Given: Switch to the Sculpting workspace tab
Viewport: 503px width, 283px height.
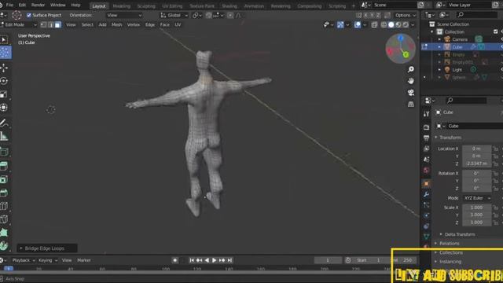Looking at the screenshot, I should 146,6.
